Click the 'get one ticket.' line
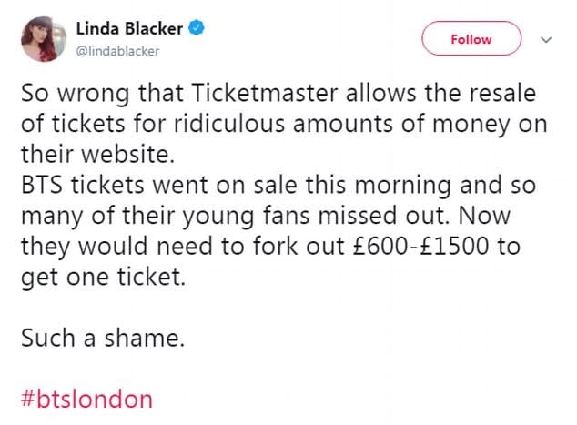The height and width of the screenshot is (425, 577). coord(104,277)
